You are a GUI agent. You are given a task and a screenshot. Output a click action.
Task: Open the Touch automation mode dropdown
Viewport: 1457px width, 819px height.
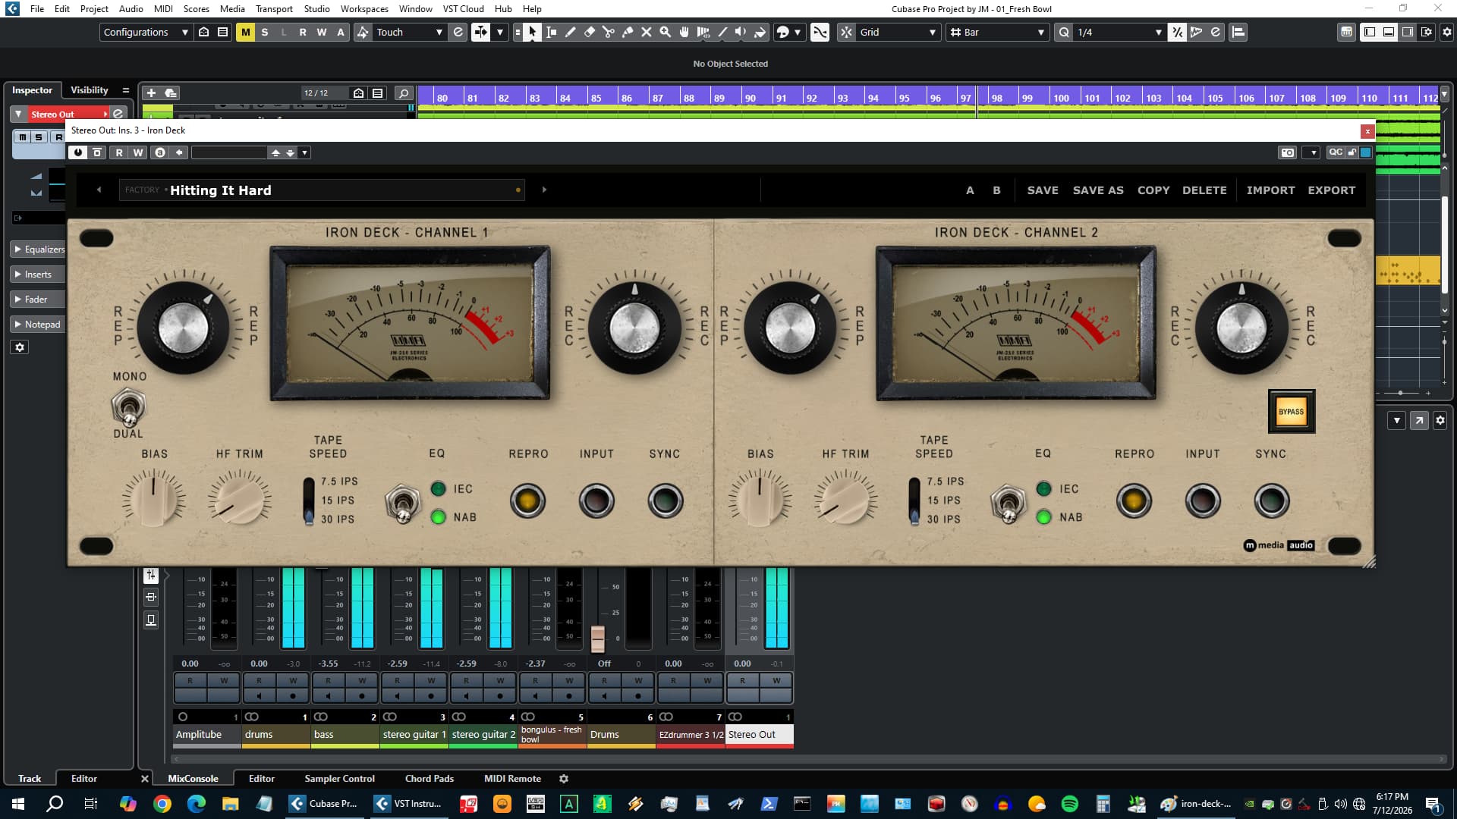coord(409,32)
